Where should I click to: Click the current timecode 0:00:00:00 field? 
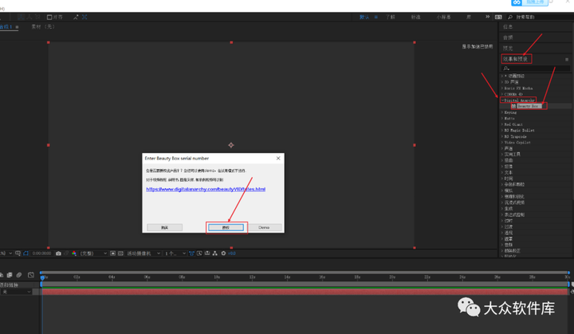(41, 253)
